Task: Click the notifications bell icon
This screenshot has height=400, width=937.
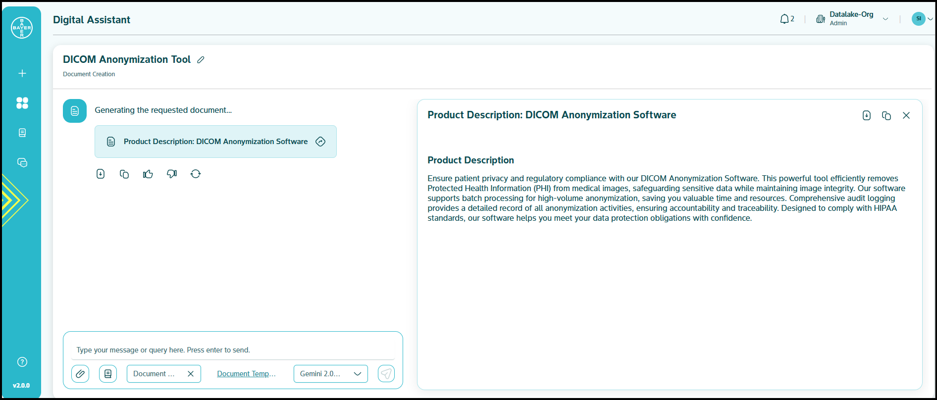Action: click(x=784, y=19)
